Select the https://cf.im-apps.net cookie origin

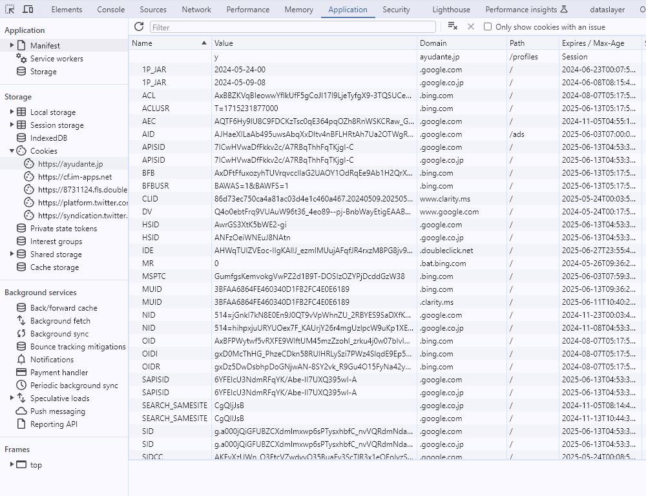[75, 177]
